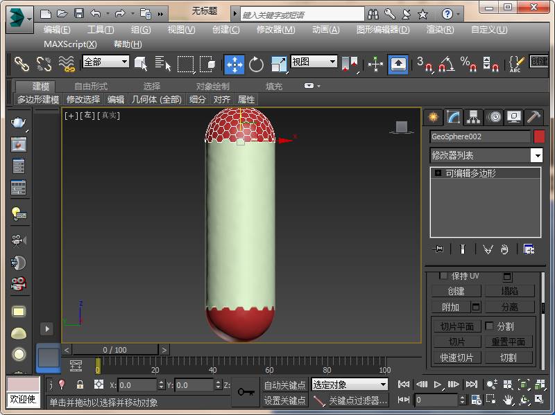
Task: Activate the Select and Scale tool
Action: [x=279, y=64]
